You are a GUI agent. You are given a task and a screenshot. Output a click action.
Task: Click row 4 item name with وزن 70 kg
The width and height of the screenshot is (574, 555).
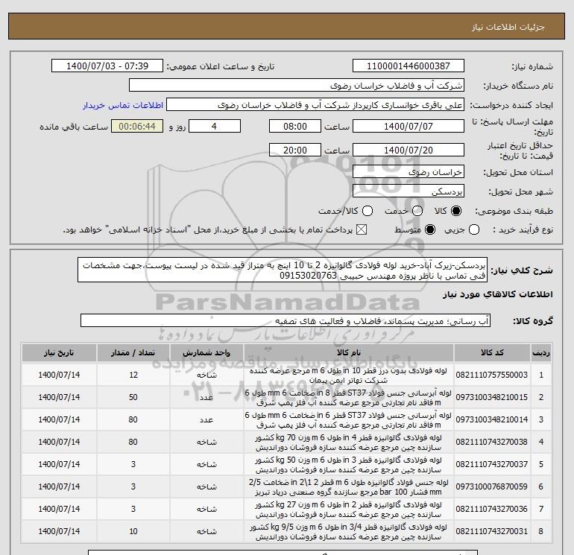[x=349, y=443]
